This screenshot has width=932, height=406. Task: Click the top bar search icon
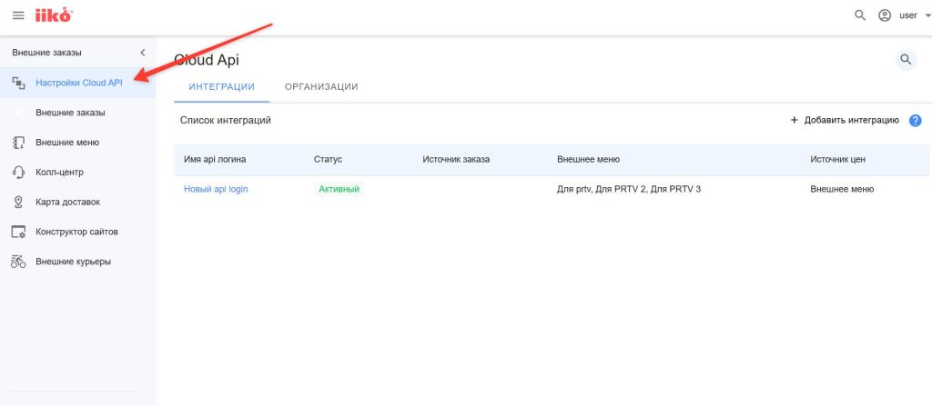(x=860, y=15)
